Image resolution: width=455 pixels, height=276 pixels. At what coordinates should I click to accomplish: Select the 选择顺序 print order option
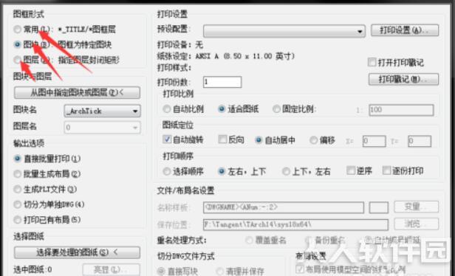coord(167,171)
